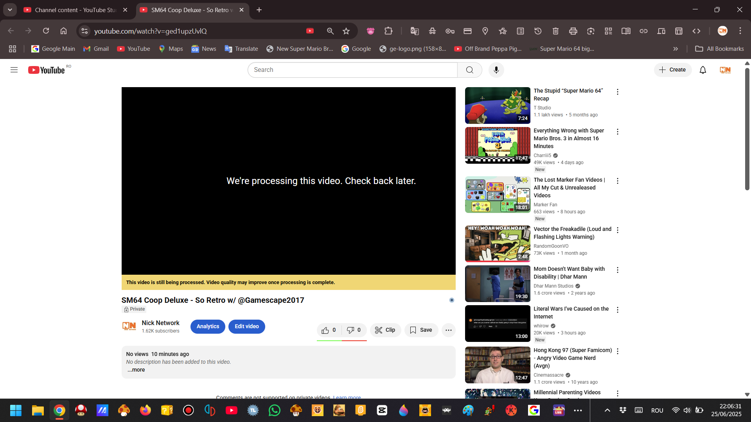Show hidden bookmarks with the chevron
Image resolution: width=751 pixels, height=422 pixels.
(x=676, y=49)
